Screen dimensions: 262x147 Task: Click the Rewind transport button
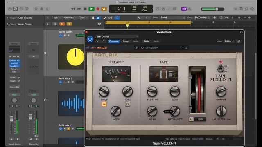(73, 9)
